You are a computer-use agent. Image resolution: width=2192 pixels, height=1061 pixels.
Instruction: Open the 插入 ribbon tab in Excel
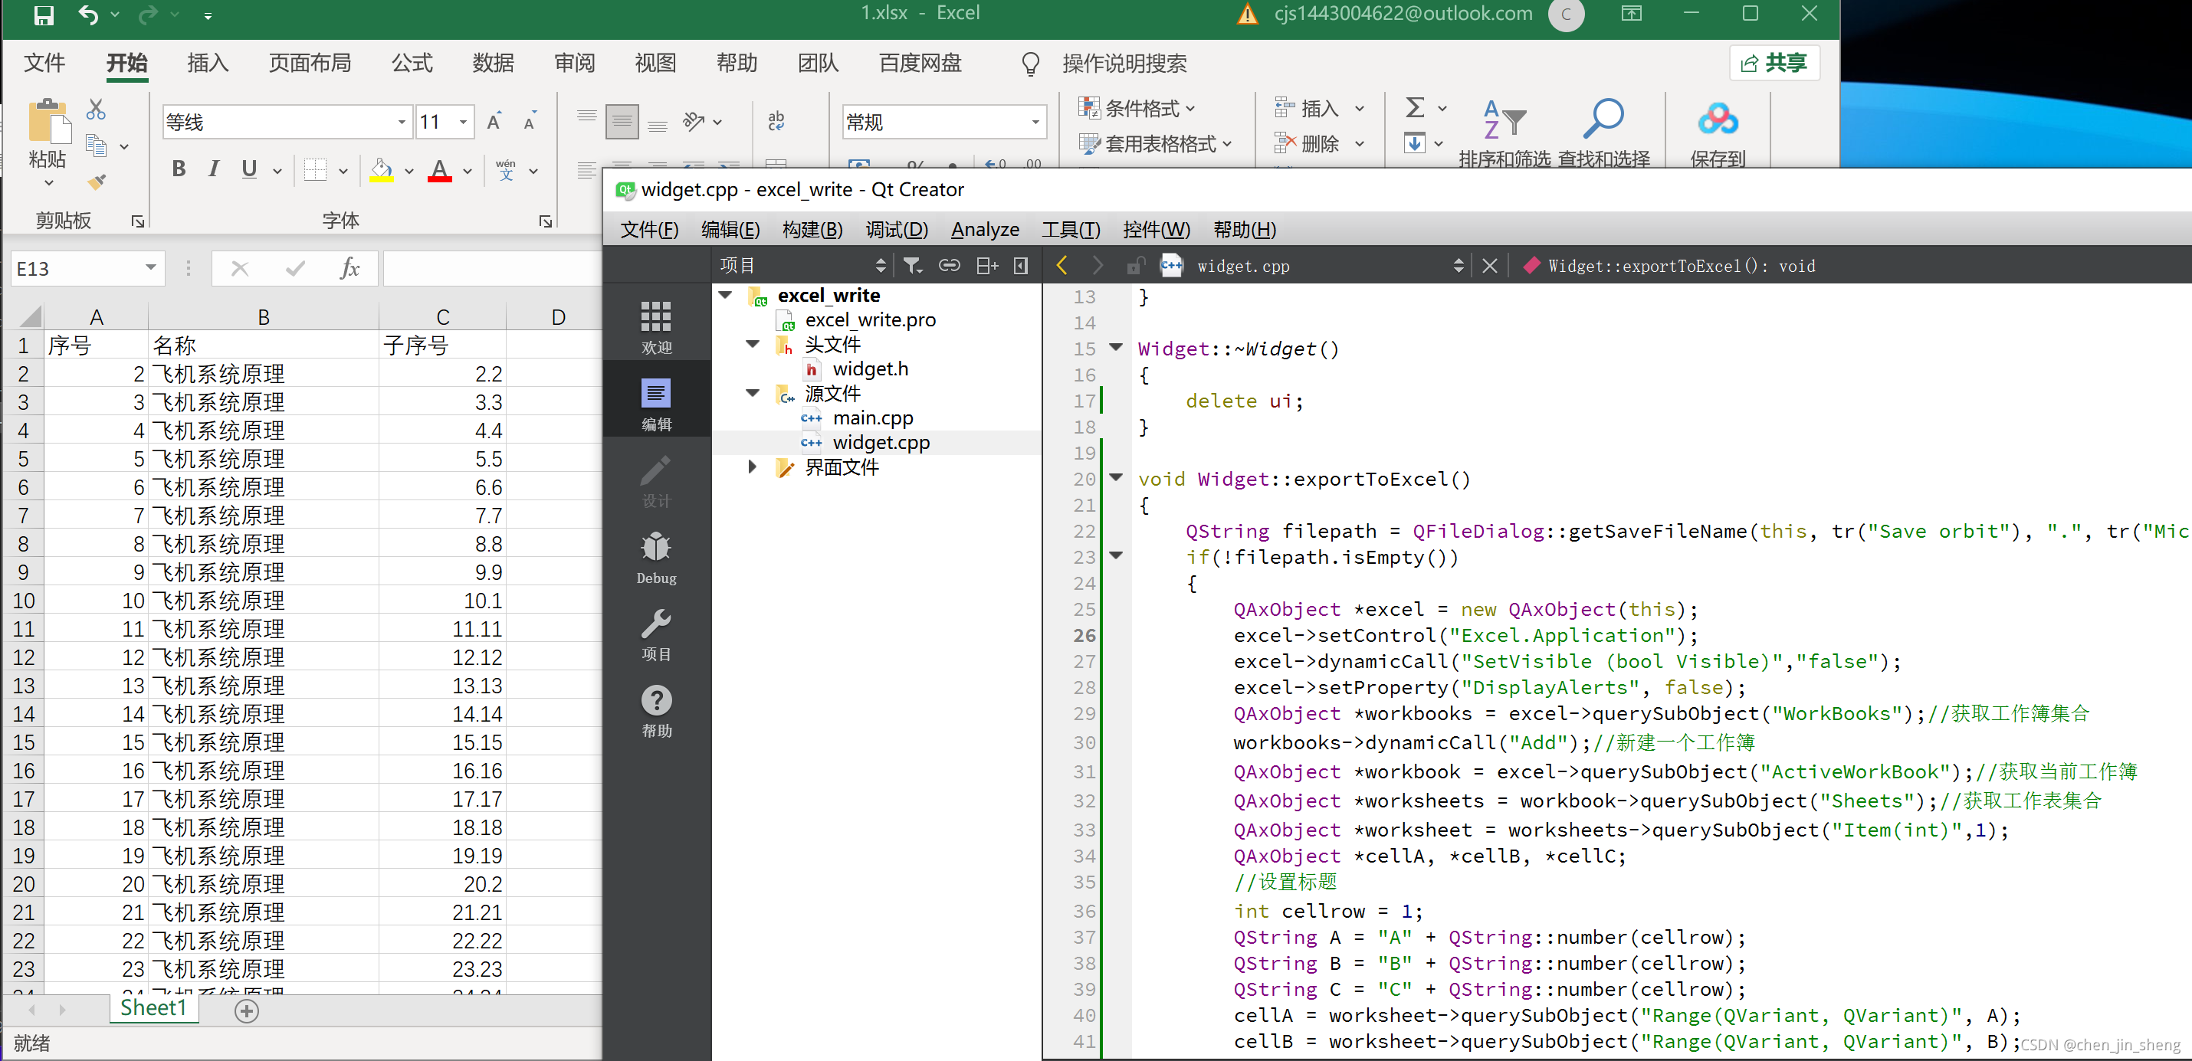click(208, 63)
